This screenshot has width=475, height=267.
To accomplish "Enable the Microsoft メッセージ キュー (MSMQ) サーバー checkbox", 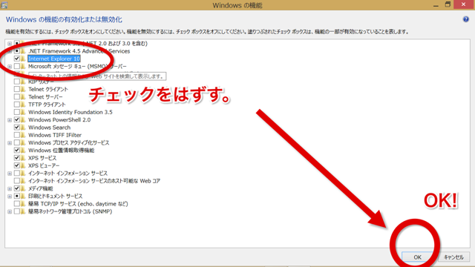I will point(17,66).
